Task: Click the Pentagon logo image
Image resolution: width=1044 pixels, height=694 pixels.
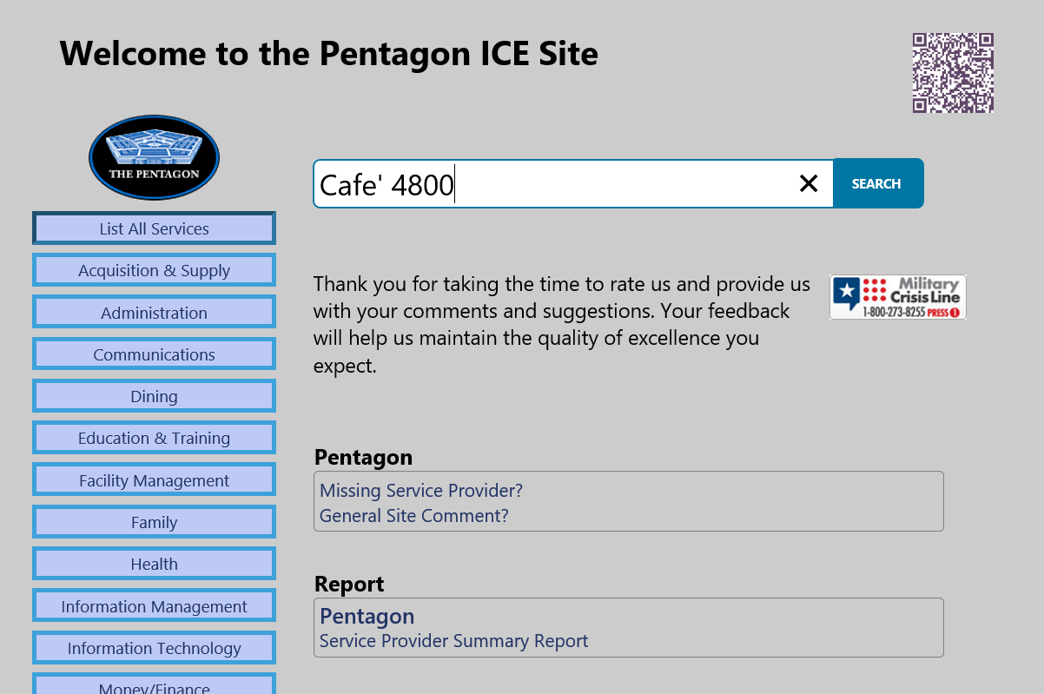Action: click(x=154, y=158)
